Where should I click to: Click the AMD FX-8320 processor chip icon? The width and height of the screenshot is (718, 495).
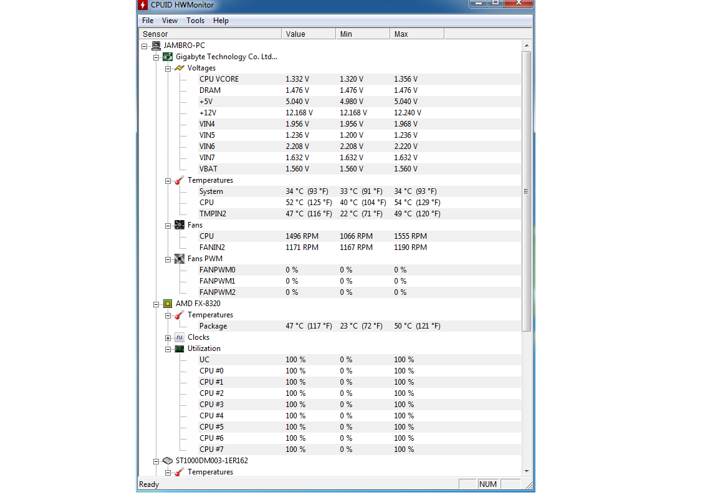pos(168,304)
